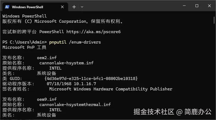Screen dimensions: 216x120
Task: Click the cannonlake-hsystemthermal.inf line
Action: click(x=75, y=105)
